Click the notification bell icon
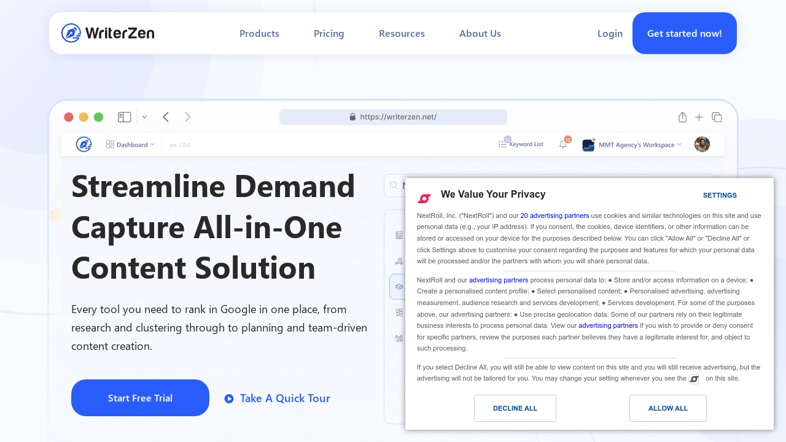Viewport: 786px width, 442px height. pyautogui.click(x=563, y=144)
